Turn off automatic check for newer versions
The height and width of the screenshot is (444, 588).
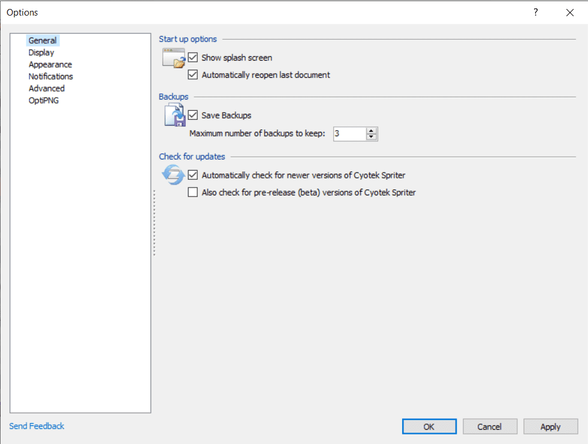(193, 176)
